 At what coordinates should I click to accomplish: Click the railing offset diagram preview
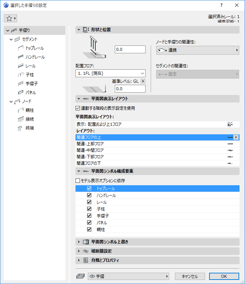(x=94, y=47)
